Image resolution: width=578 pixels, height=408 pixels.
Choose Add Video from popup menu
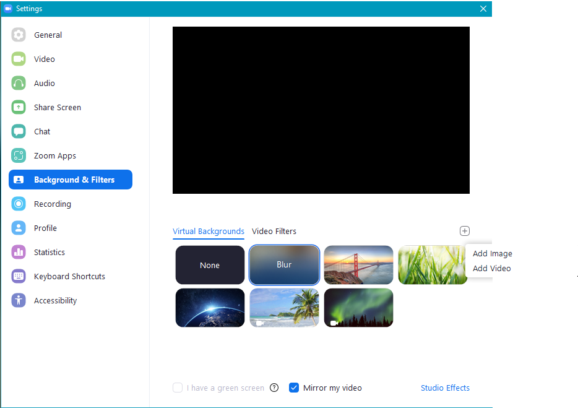[x=491, y=269]
